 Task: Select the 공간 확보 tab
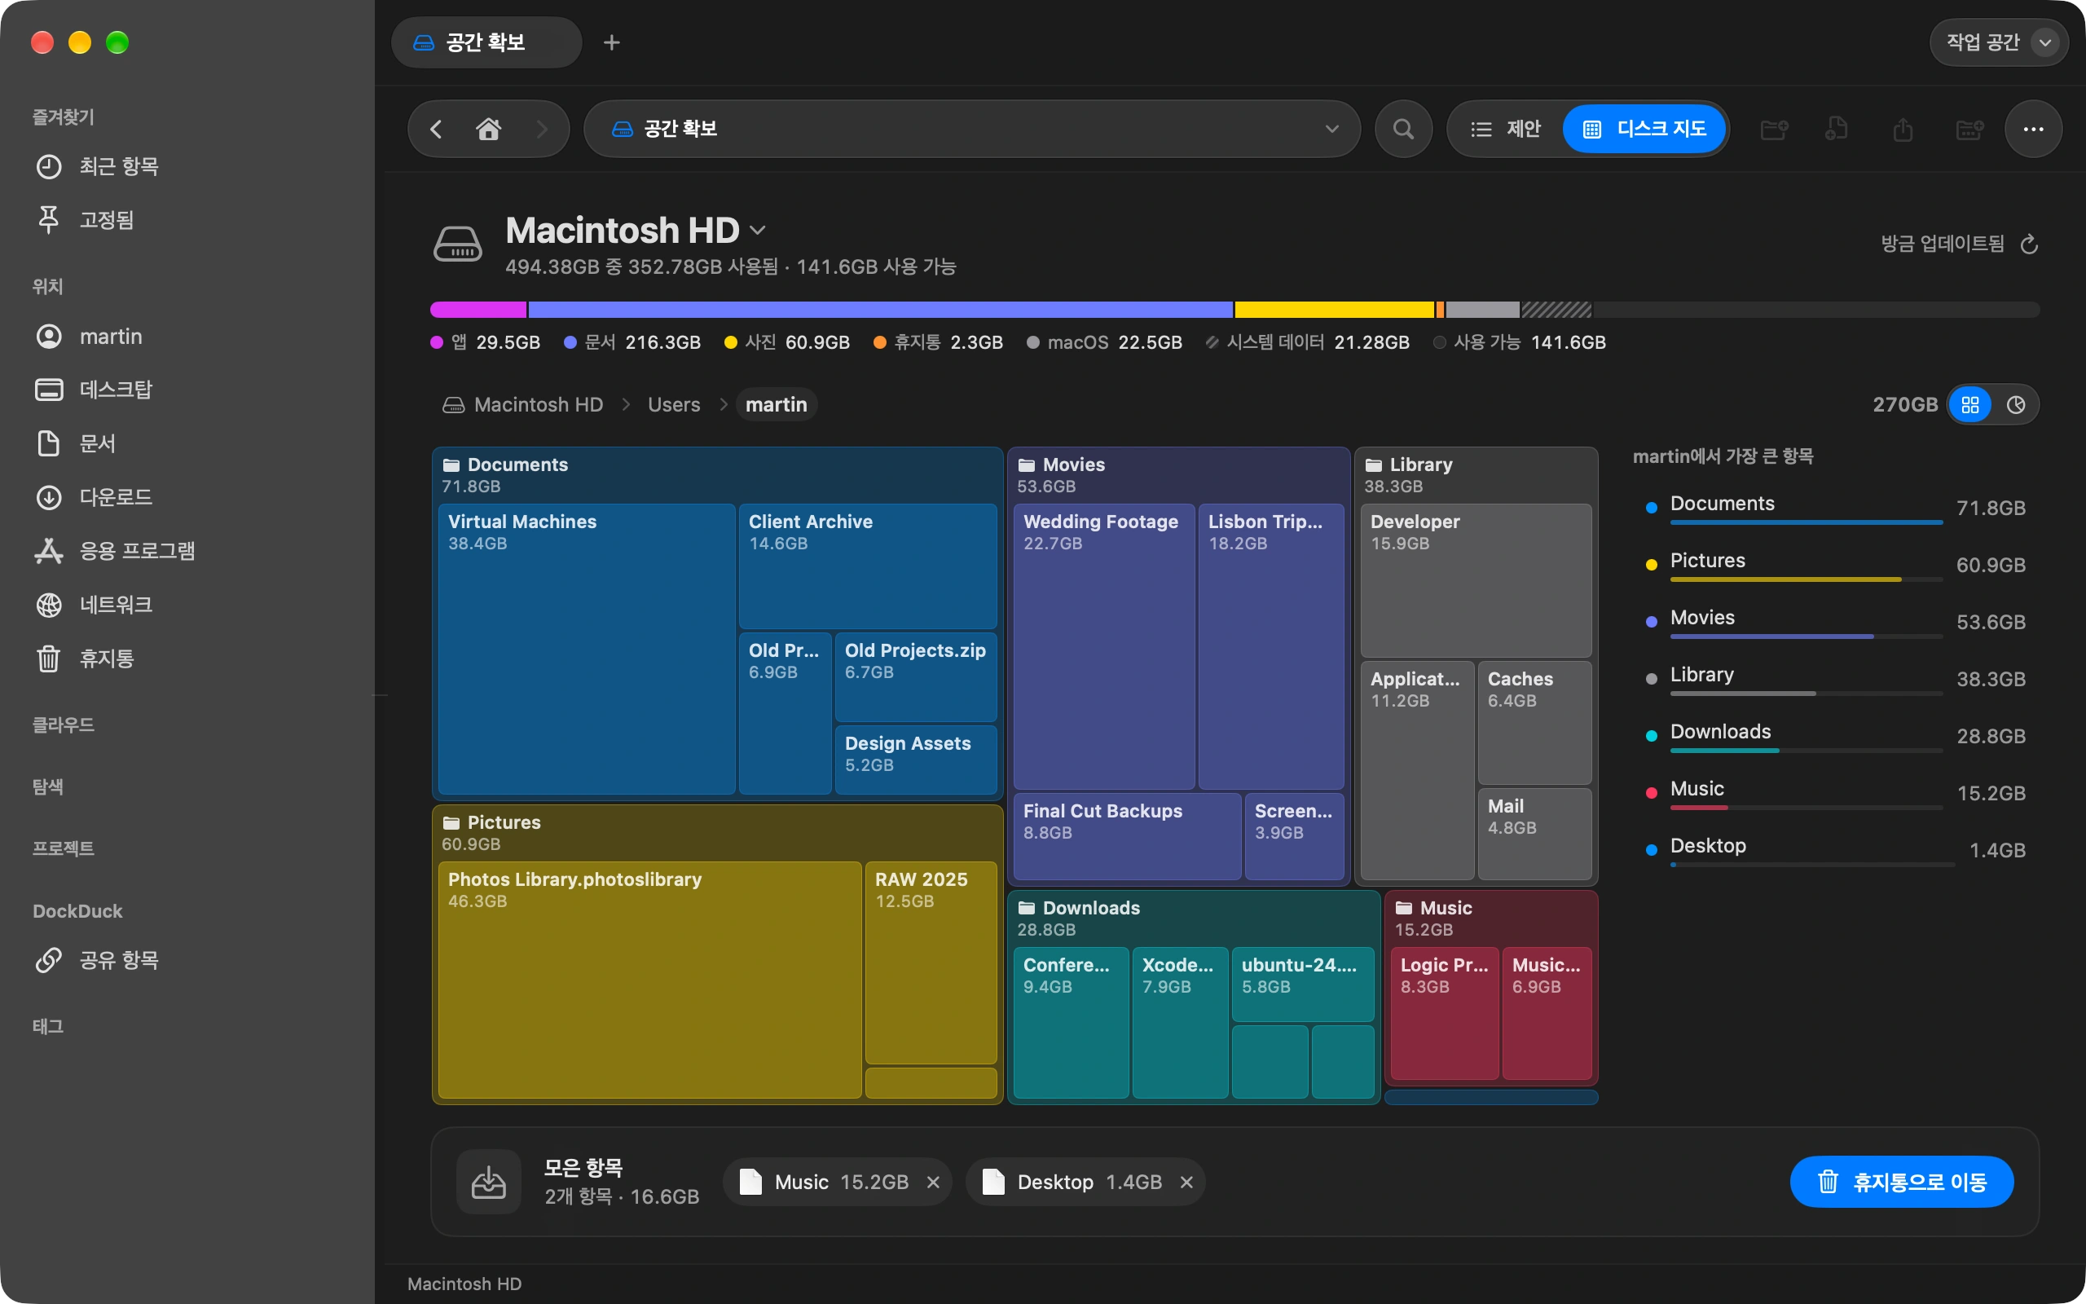click(486, 42)
